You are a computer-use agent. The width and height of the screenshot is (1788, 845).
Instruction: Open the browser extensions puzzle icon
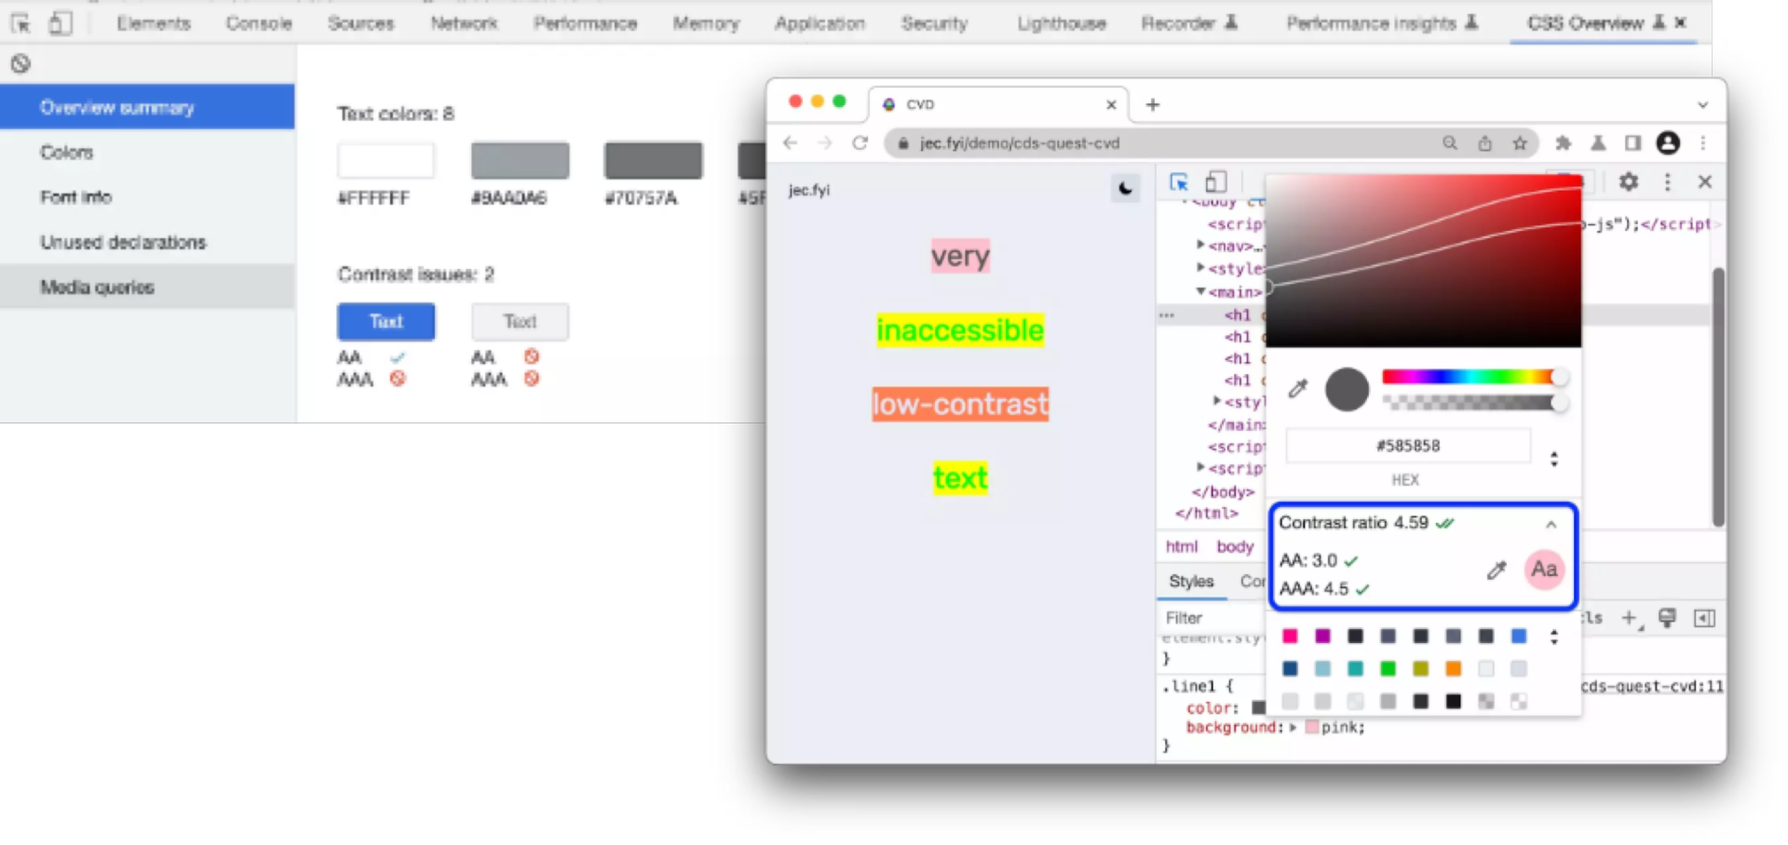point(1563,142)
